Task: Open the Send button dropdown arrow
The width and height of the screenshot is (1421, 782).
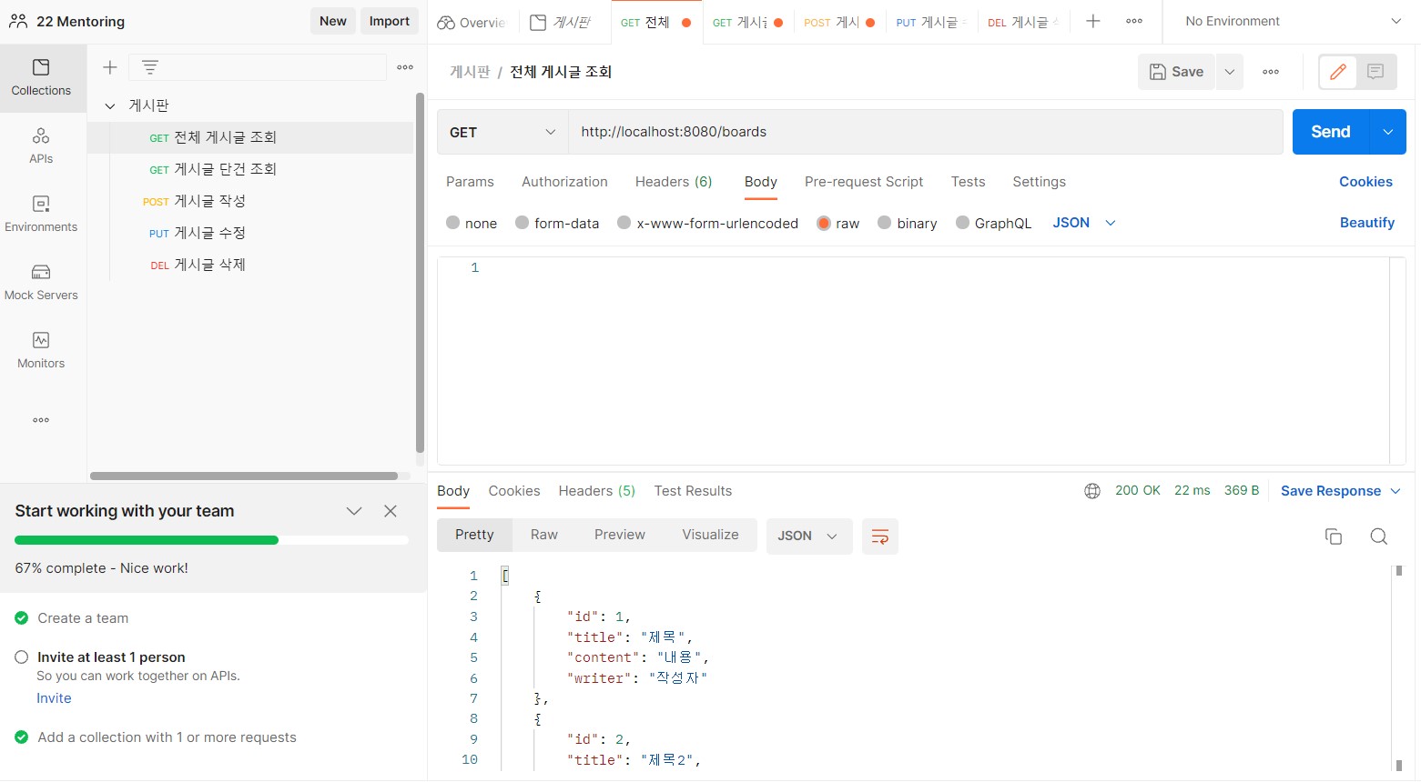Action: click(x=1388, y=132)
